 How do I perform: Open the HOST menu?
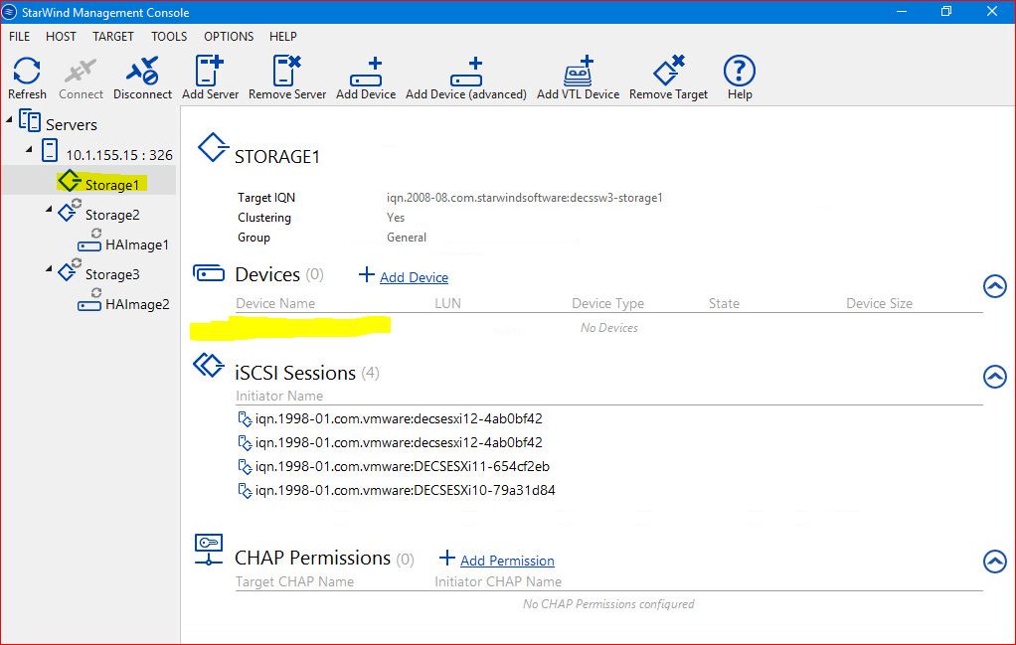pos(61,36)
